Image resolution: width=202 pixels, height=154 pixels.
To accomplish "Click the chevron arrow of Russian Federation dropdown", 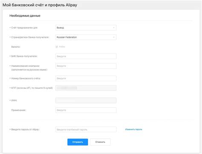I will (114, 37).
